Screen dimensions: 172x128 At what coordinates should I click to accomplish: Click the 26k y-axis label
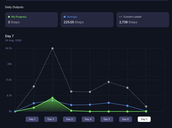[x=10, y=64]
